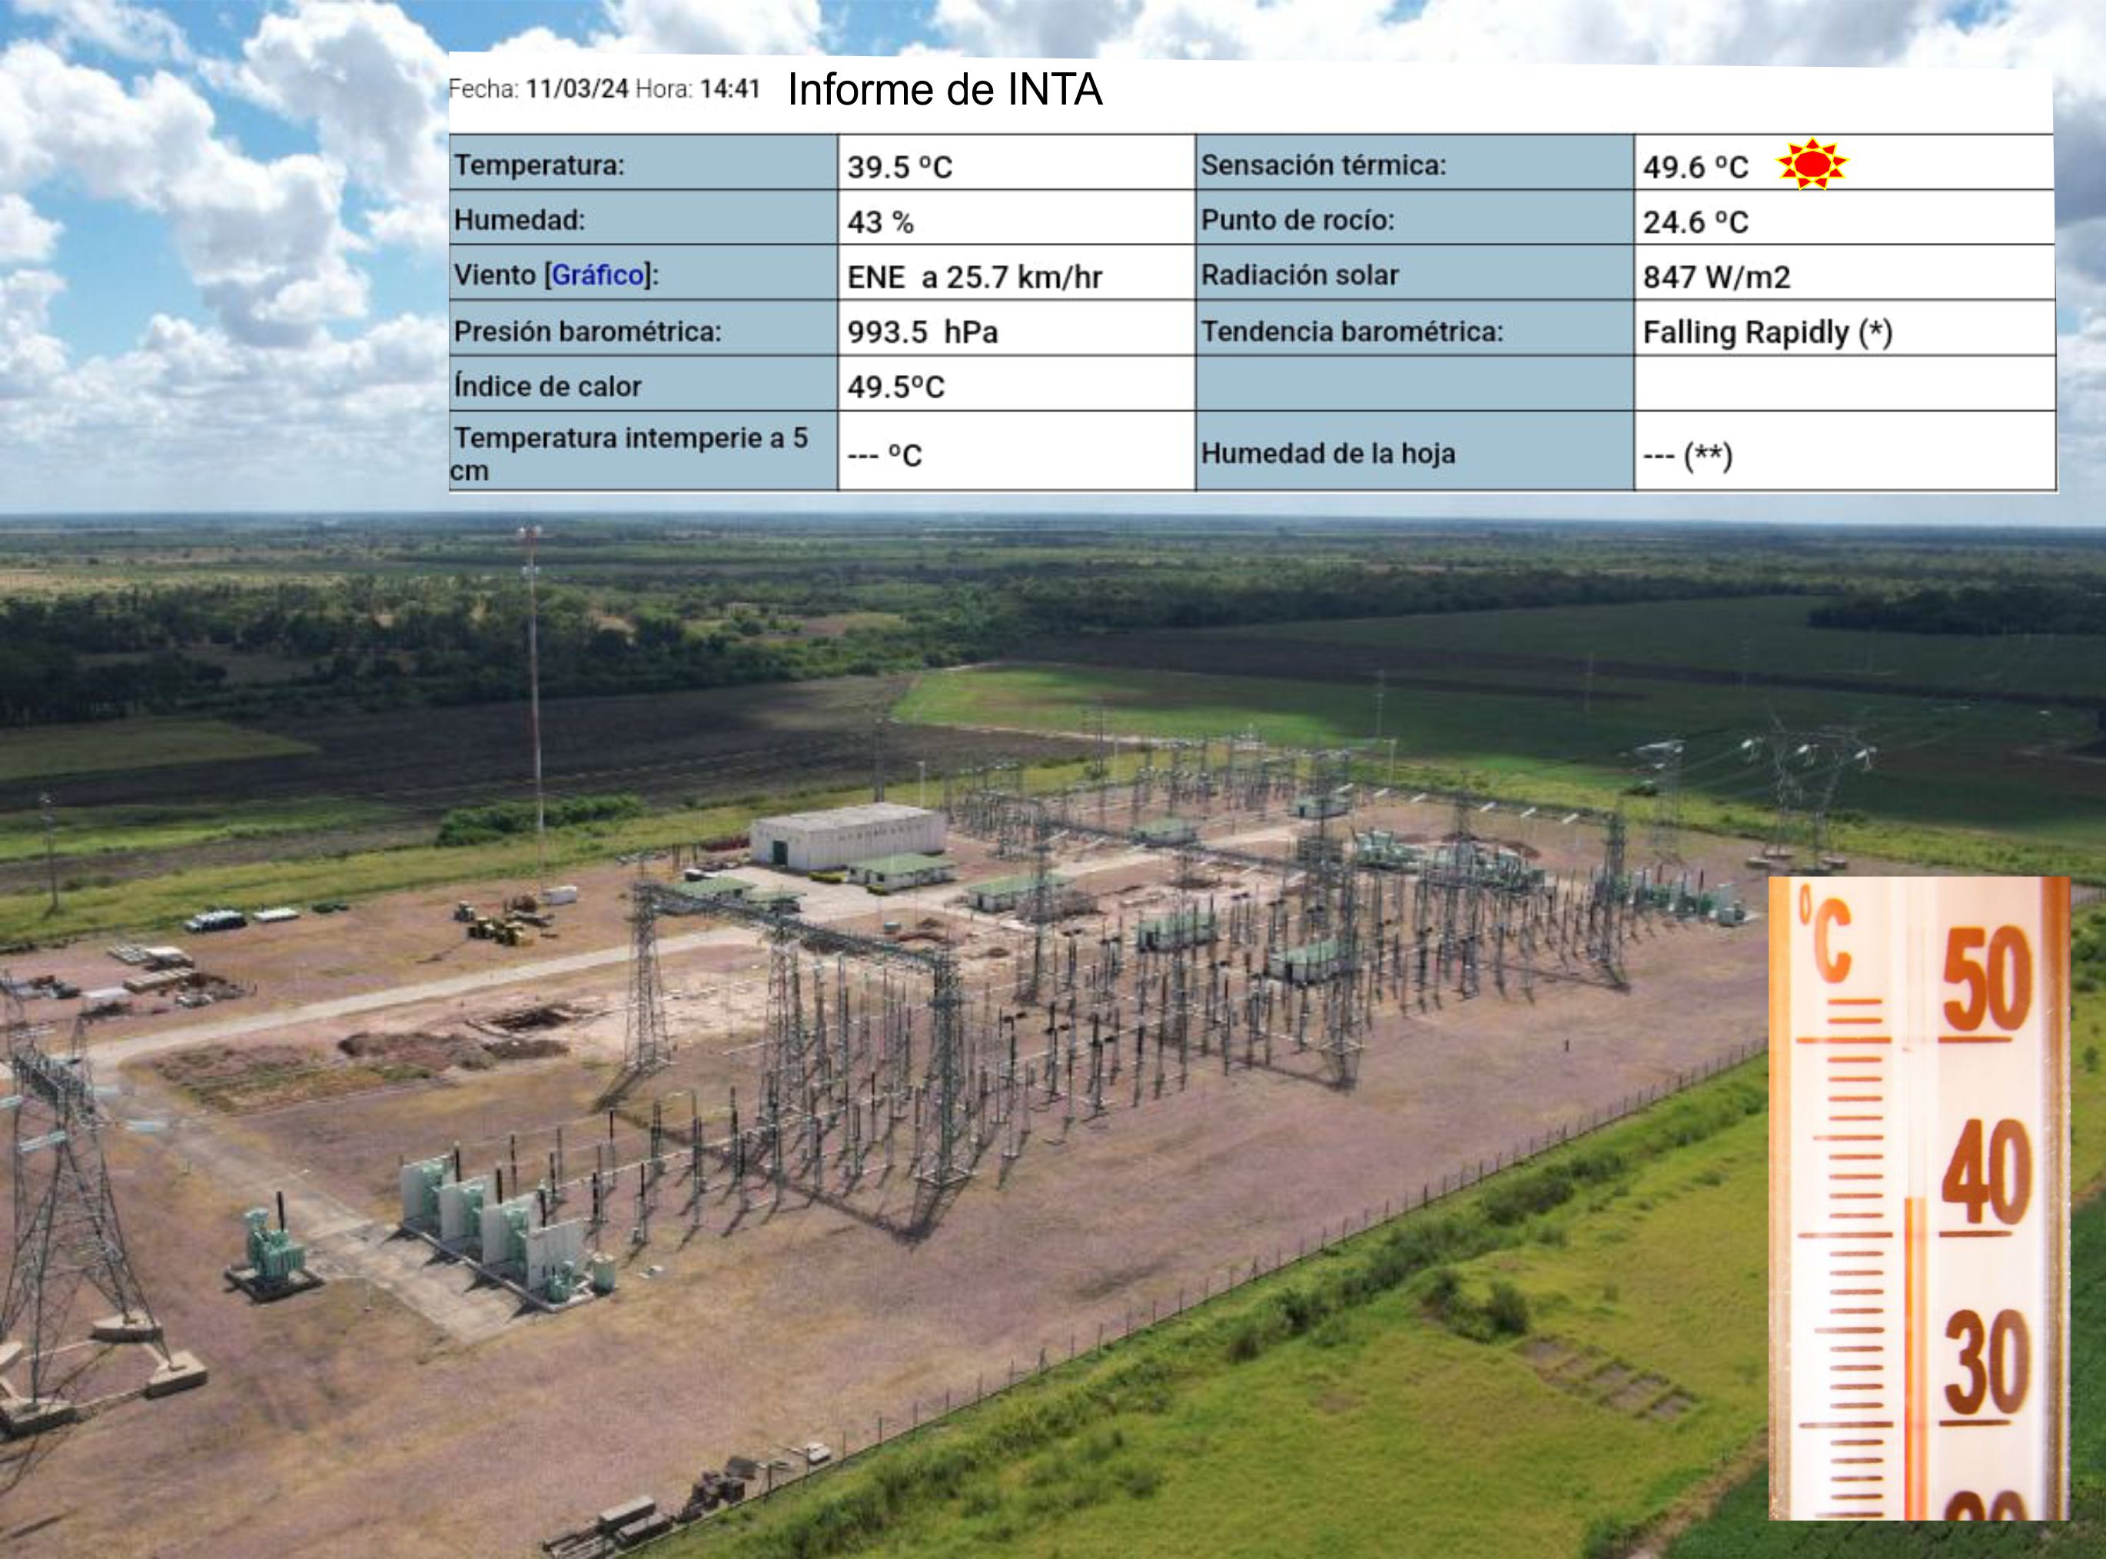Click 'Temperatura intemperie a 5 cm' label

629,454
